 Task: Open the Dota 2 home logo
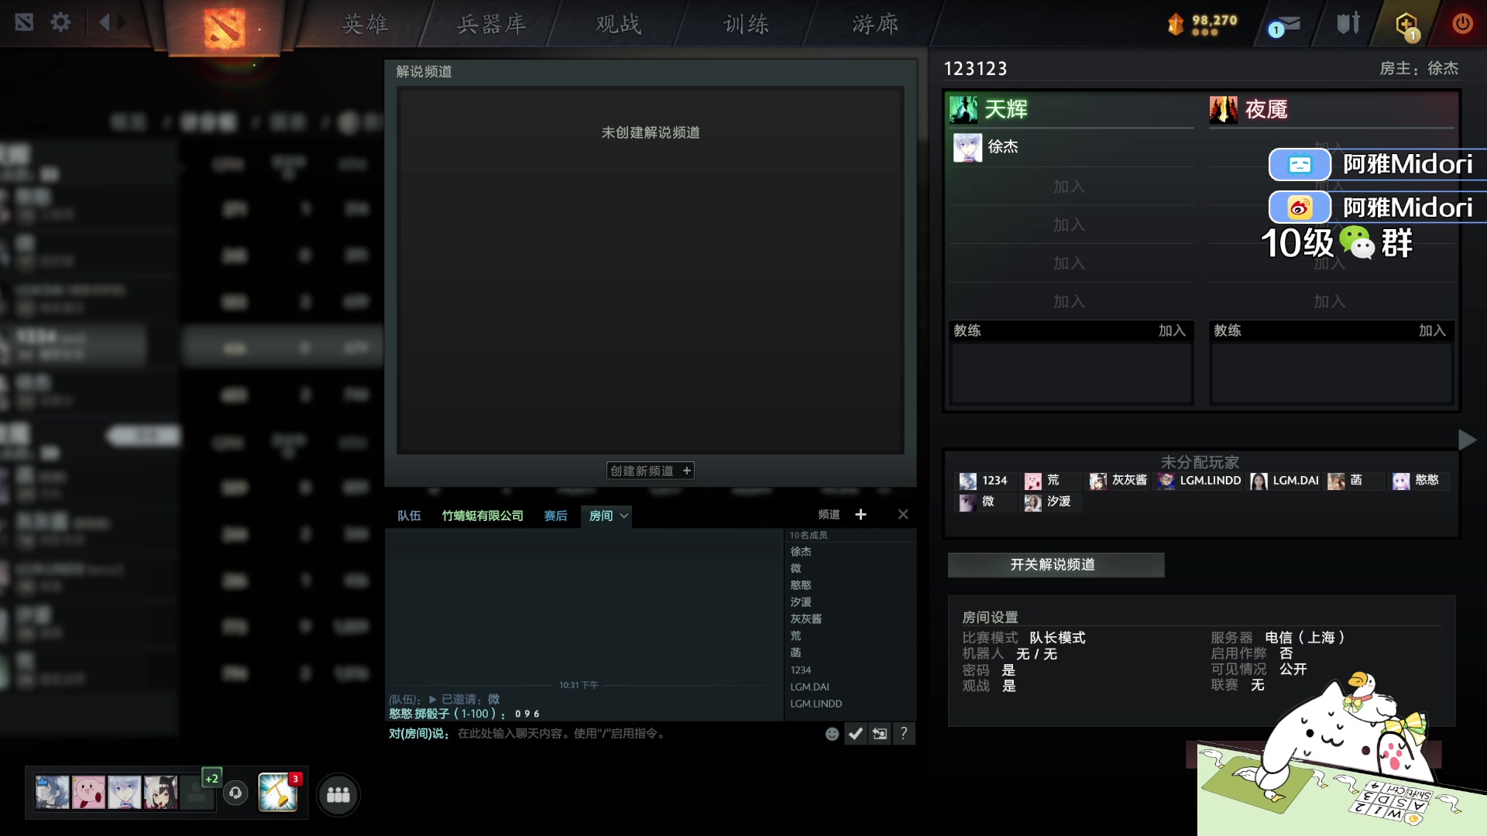pyautogui.click(x=225, y=28)
